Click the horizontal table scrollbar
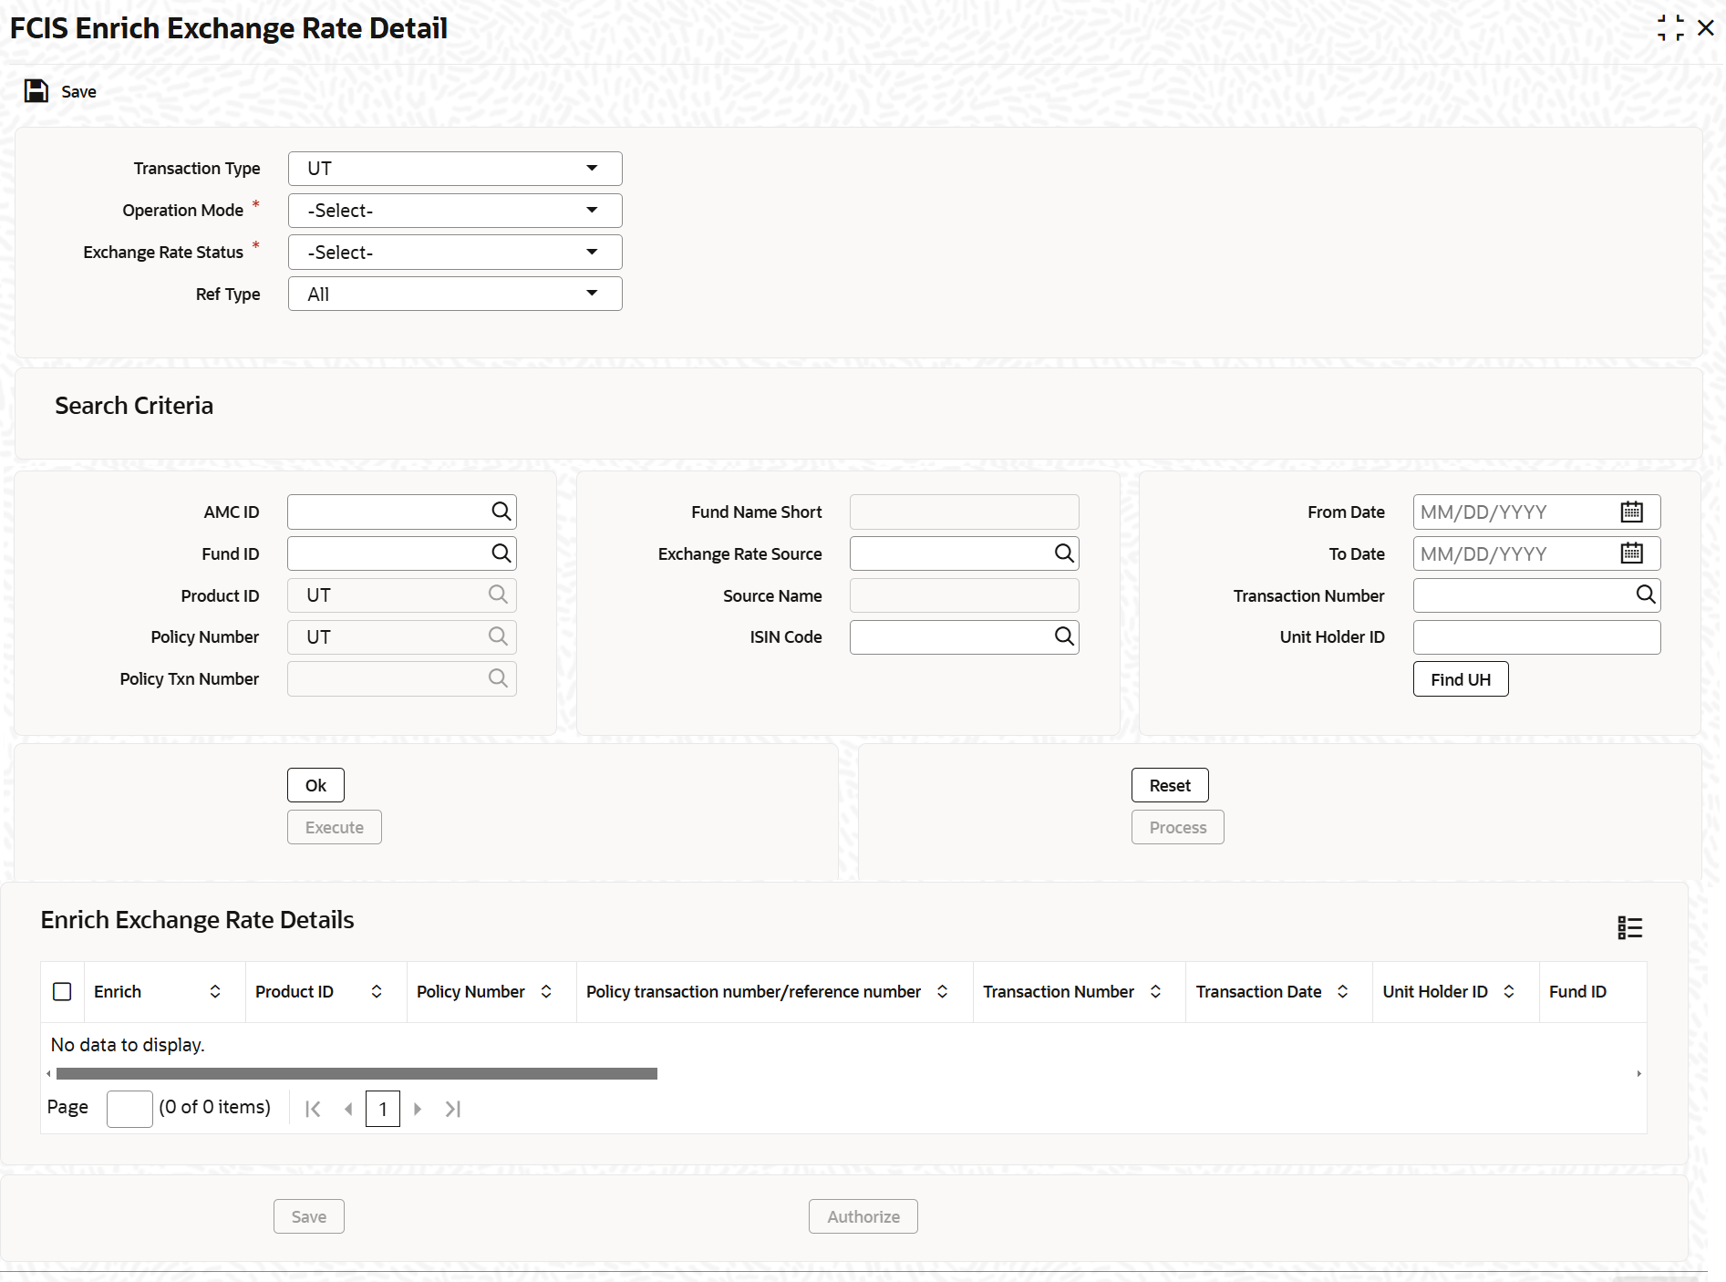1726x1282 pixels. [x=357, y=1073]
